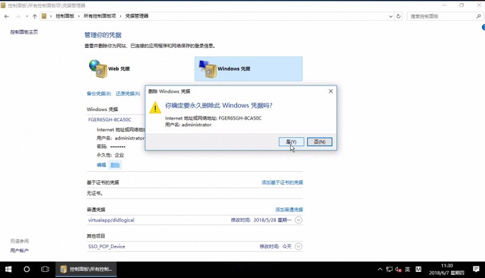This screenshot has height=278, width=485.
Task: Click the 编辑 link for the credential
Action: click(x=101, y=165)
